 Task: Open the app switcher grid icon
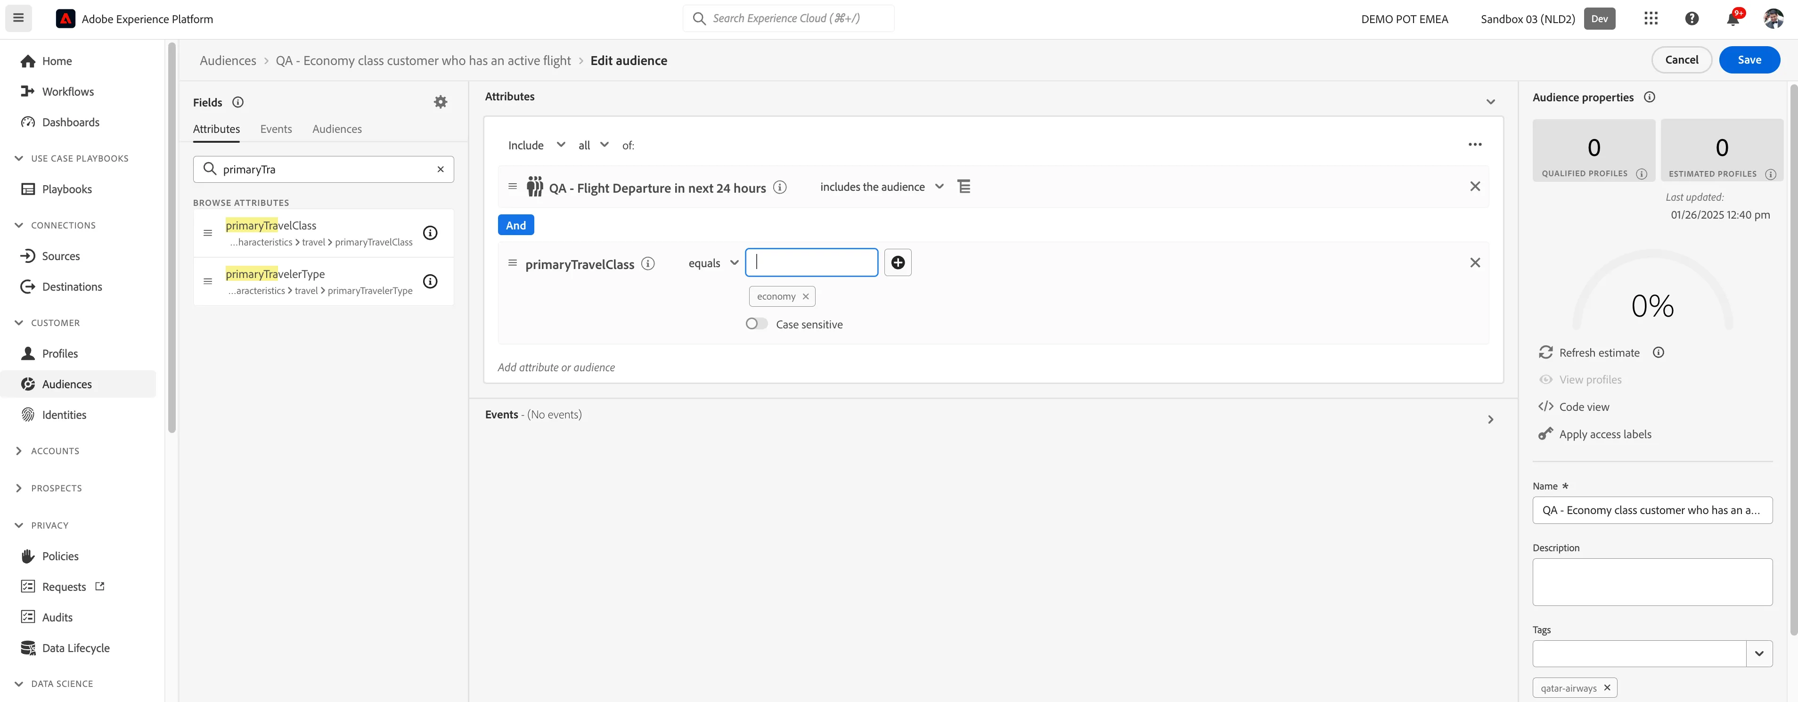tap(1651, 18)
